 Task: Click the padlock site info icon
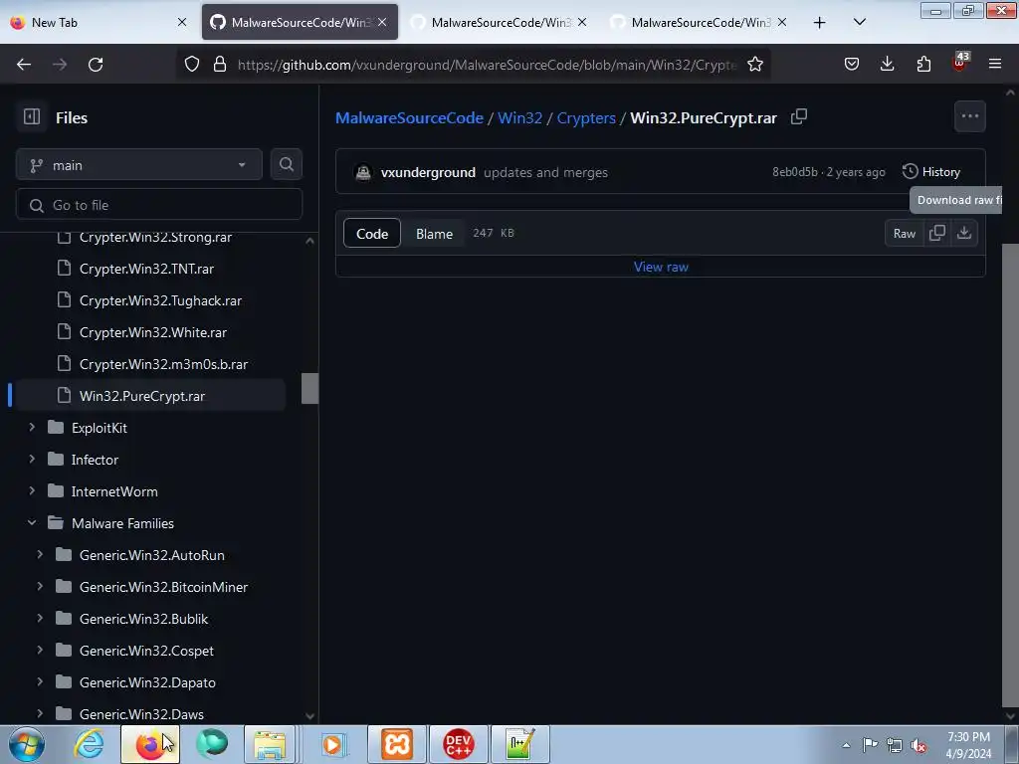coord(220,65)
